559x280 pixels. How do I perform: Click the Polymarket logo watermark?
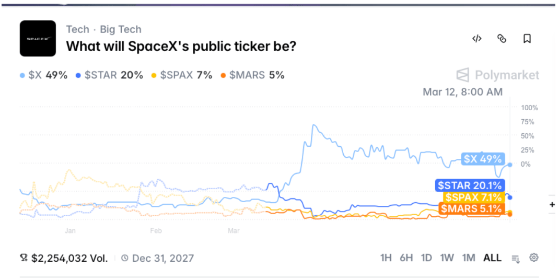click(498, 75)
